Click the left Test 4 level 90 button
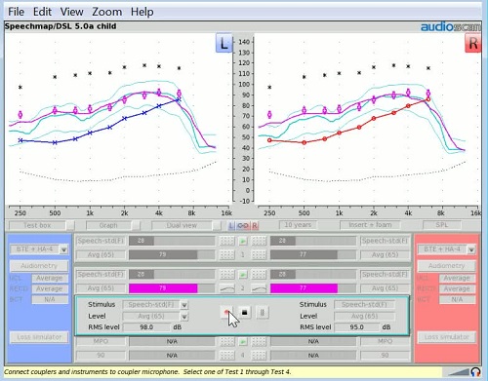Screen dimensions: 488x381 [101, 356]
